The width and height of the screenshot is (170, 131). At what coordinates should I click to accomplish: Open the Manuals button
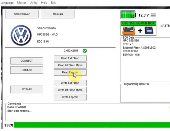(x=58, y=14)
